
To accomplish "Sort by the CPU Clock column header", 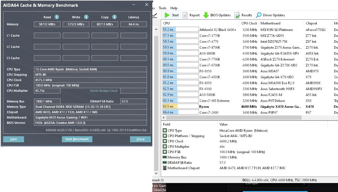I will (249, 23).
